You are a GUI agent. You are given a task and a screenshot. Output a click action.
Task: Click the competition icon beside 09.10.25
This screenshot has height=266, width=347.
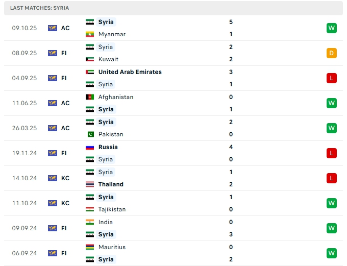pos(53,28)
